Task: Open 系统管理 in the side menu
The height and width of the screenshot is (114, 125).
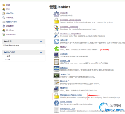Action: click(x=10, y=26)
